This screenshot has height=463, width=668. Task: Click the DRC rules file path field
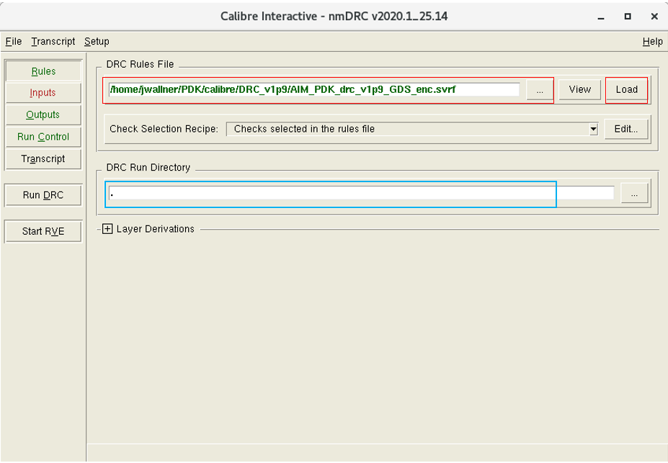314,89
